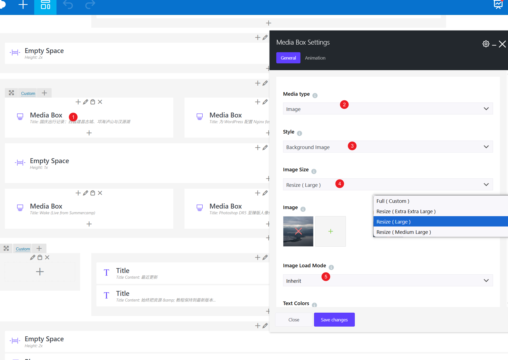The height and width of the screenshot is (360, 508).
Task: Edit the first Media Box with pencil icon
Action: pos(86,102)
